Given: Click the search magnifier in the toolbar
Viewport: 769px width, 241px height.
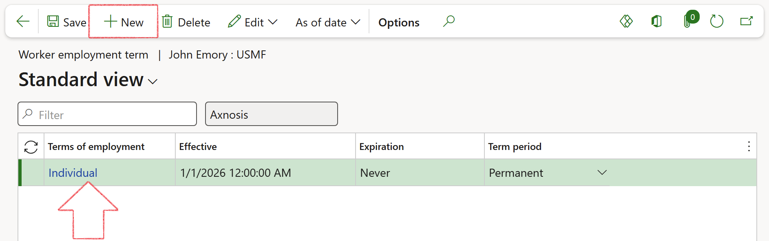Looking at the screenshot, I should (x=449, y=21).
